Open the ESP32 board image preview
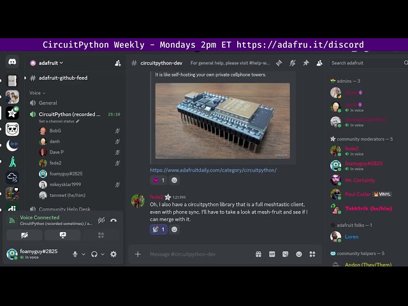Image resolution: width=408 pixels, height=306 pixels. click(222, 120)
